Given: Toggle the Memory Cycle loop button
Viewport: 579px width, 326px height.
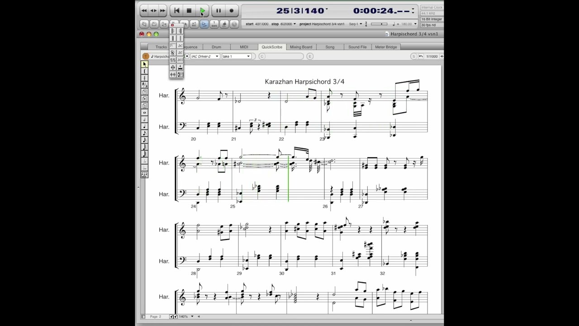Looking at the screenshot, I should [164, 24].
